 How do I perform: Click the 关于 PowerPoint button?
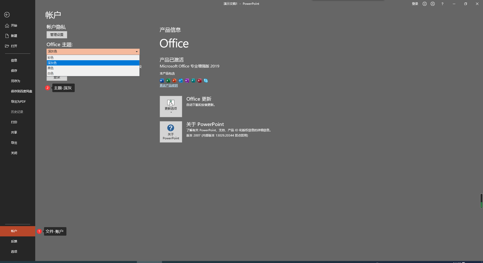(171, 132)
